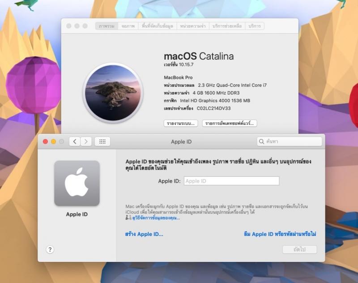The height and width of the screenshot is (283, 358).
Task: Click the รายการอัพเดทซอฟต์แวร์... button
Action: pos(230,123)
